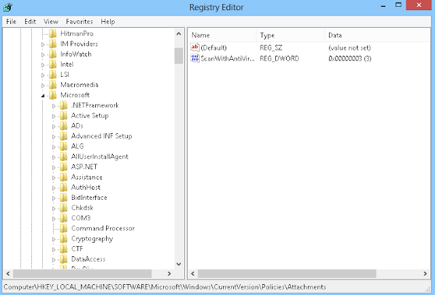This screenshot has height=295, width=435.
Task: Select the Command Processor key label
Action: point(103,228)
